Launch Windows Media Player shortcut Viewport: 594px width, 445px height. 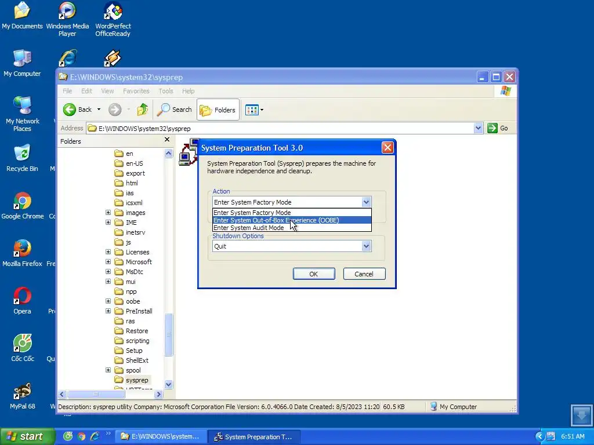pyautogui.click(x=67, y=19)
